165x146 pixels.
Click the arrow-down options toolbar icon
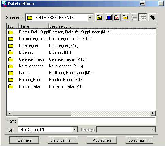(x=152, y=18)
